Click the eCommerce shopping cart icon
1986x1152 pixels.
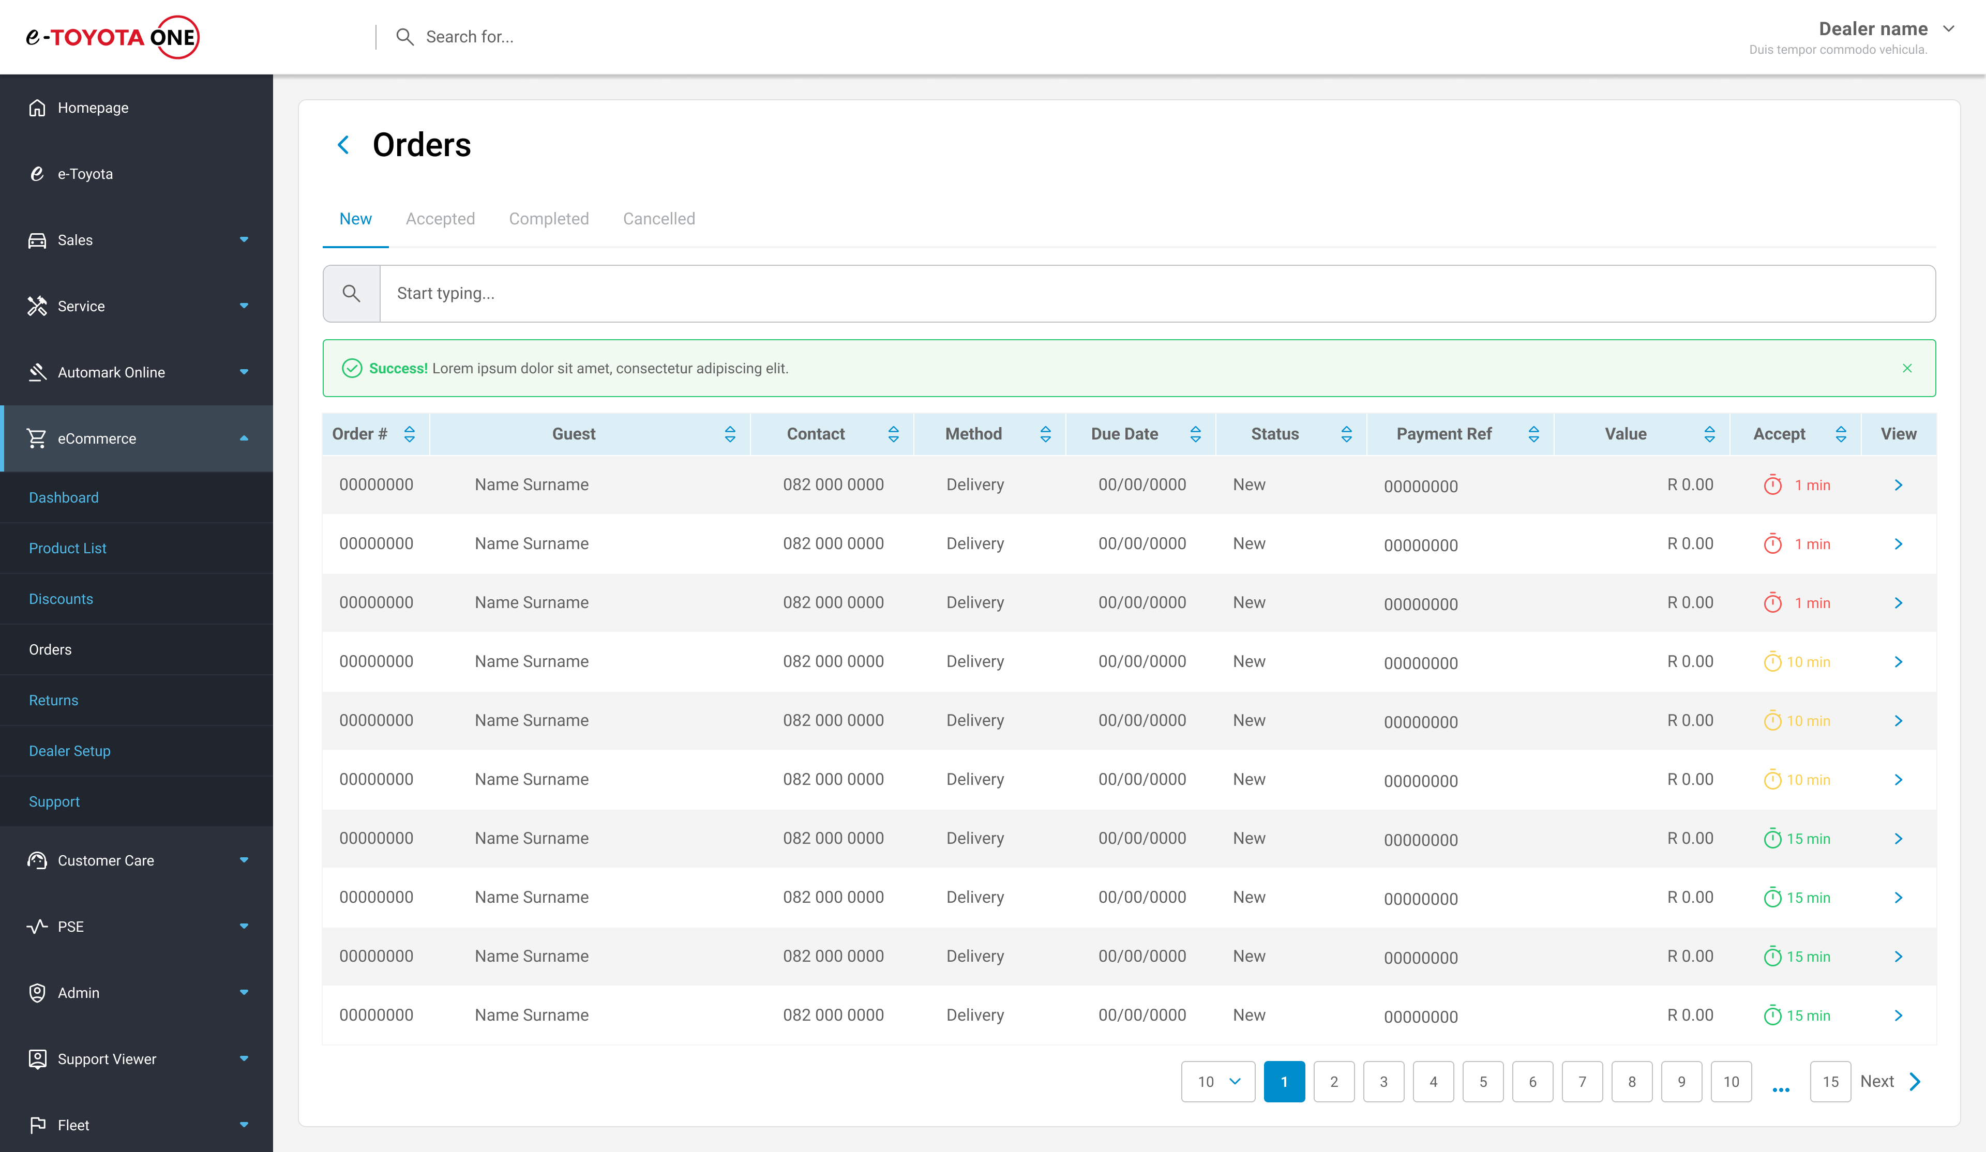(x=37, y=439)
